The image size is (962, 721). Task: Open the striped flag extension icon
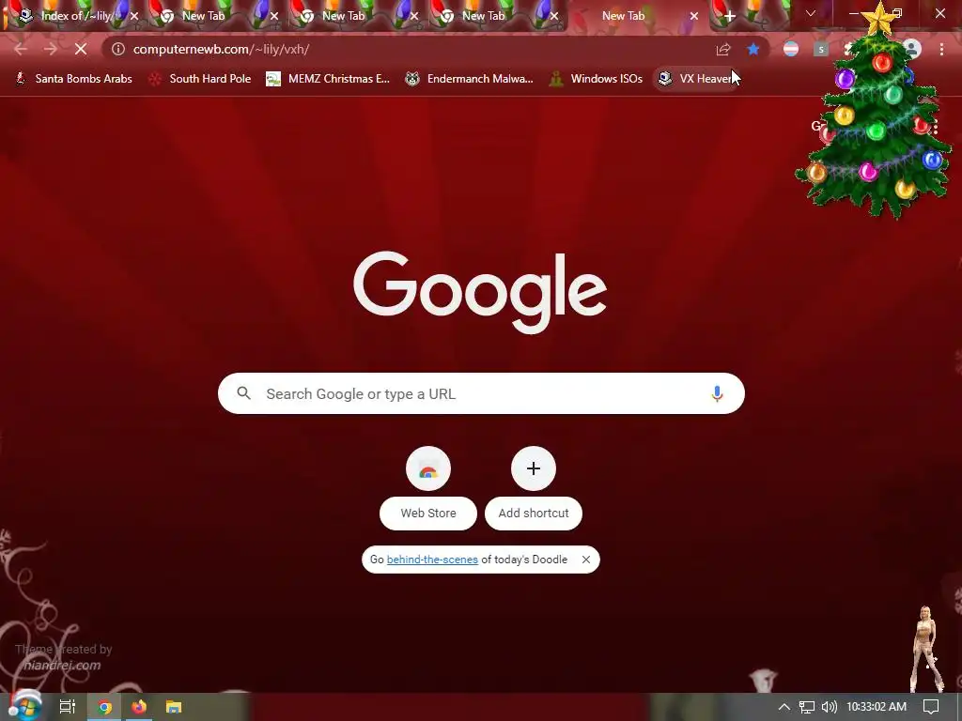(791, 49)
